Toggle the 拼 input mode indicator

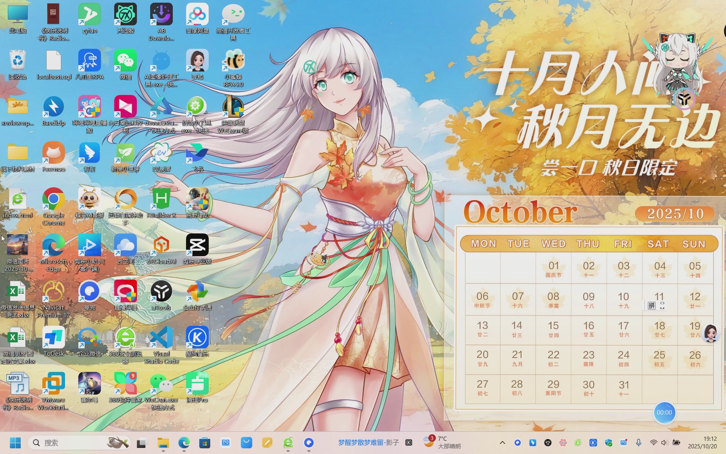[x=652, y=306]
